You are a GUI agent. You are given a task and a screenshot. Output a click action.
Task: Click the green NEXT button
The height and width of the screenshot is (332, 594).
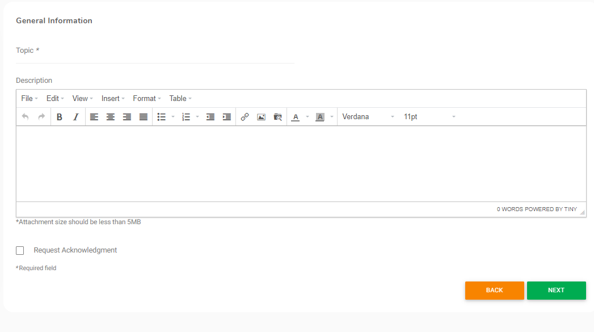pos(556,290)
